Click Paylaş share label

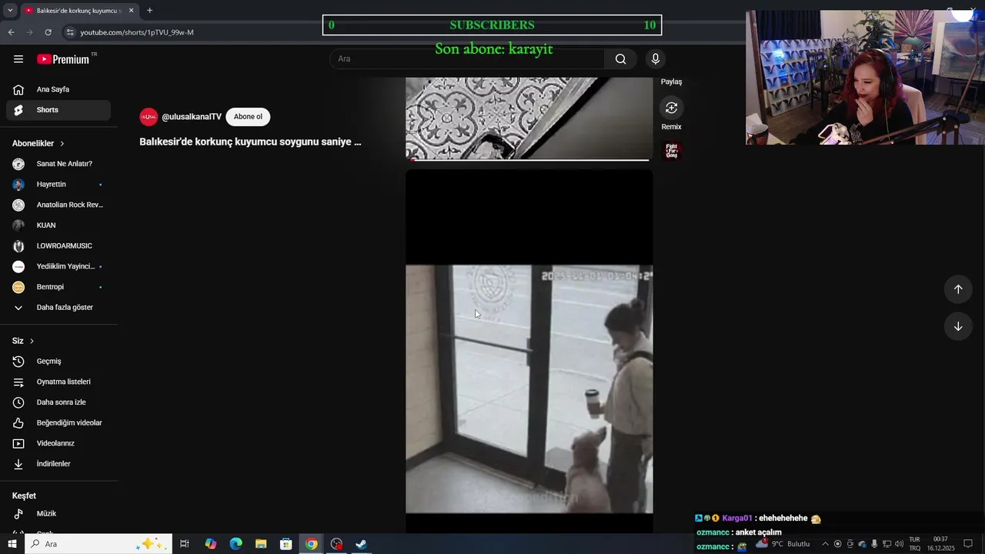pyautogui.click(x=671, y=82)
